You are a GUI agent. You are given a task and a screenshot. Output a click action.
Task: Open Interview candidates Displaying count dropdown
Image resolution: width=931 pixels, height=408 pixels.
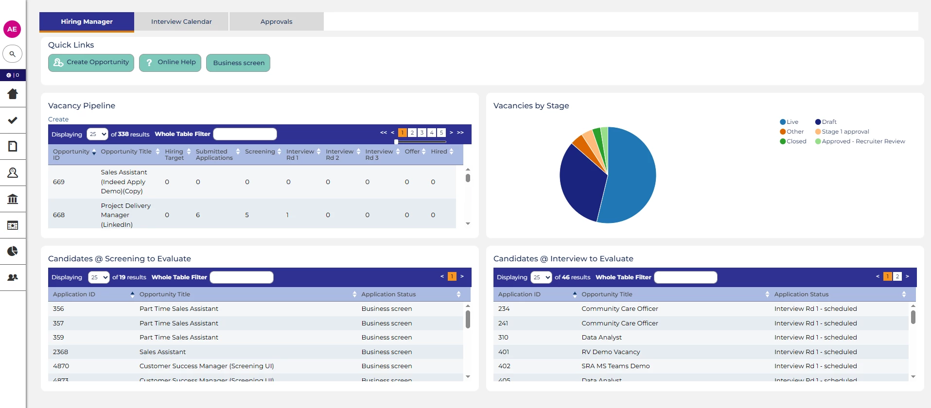[541, 277]
